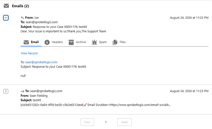Image resolution: width=212 pixels, height=129 pixels.
Task: Click the Emails (2) heading
Action: 20,6
